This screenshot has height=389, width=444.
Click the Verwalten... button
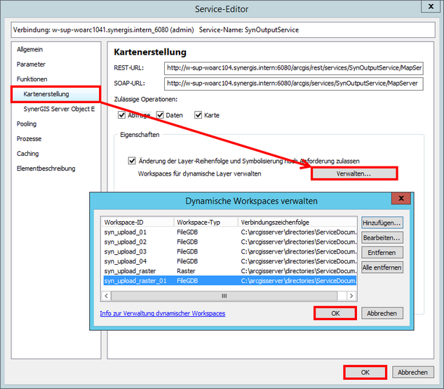pos(354,173)
